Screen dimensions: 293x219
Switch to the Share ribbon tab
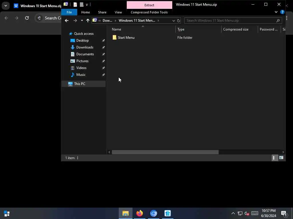[102, 12]
